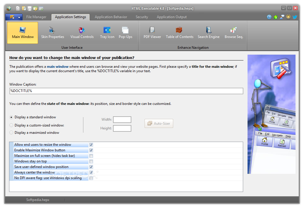The height and width of the screenshot is (208, 304).
Task: Click the 'Allow end users to resize the window' label
Action: pyautogui.click(x=43, y=145)
